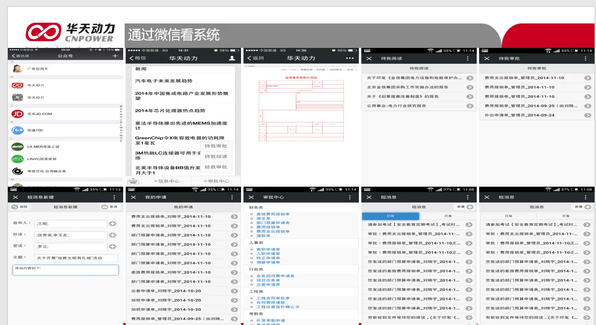Select 待我阅读 in popup menu
The width and height of the screenshot is (596, 325).
click(x=216, y=156)
